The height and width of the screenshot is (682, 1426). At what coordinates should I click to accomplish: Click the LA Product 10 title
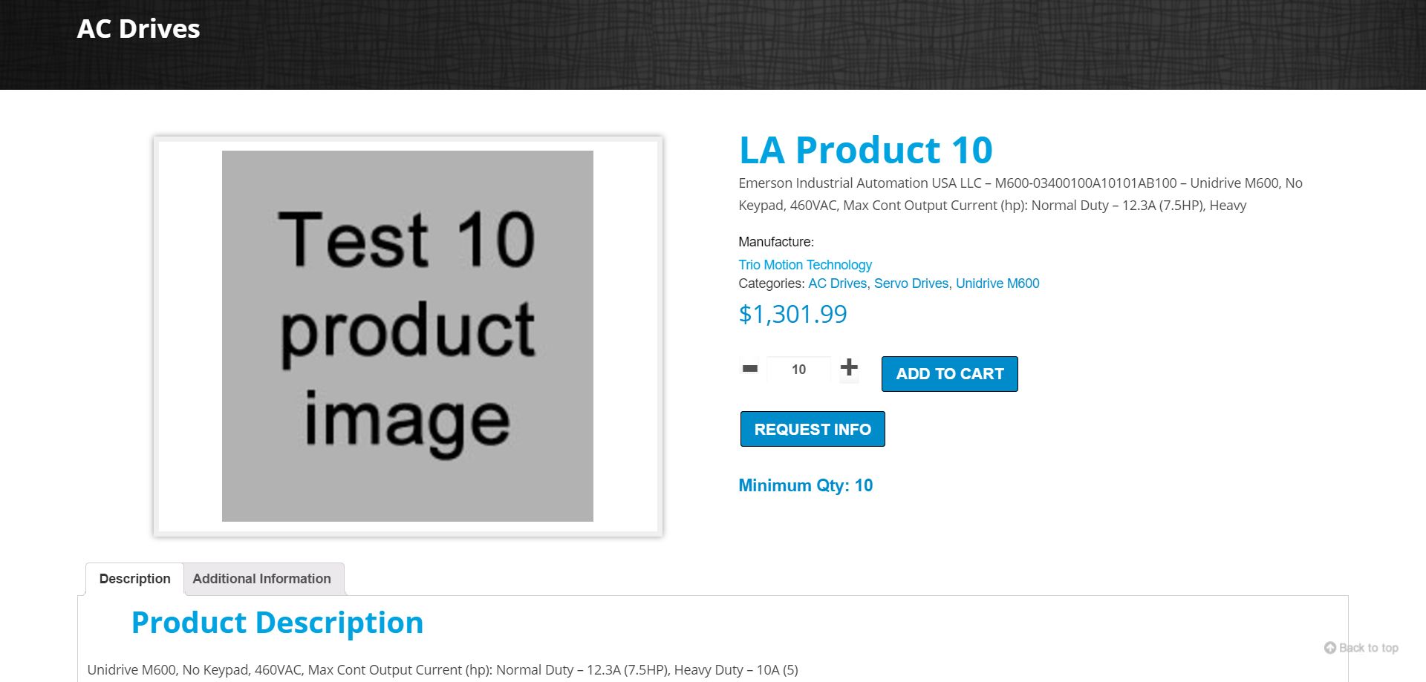pyautogui.click(x=865, y=151)
